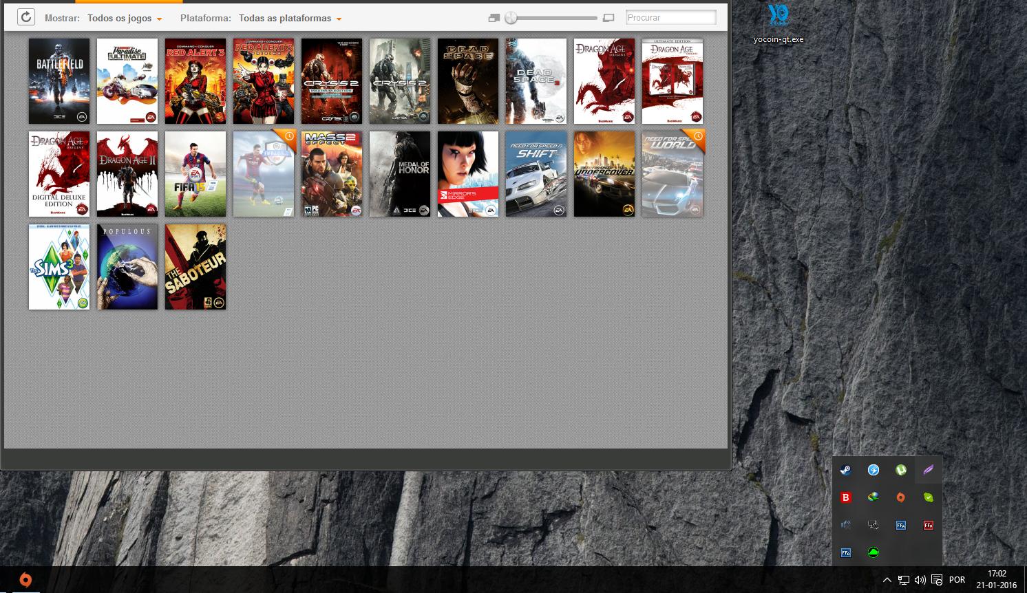Screen dimensions: 1027x593
Task: Click the uTorrent tray icon
Action: 901,471
